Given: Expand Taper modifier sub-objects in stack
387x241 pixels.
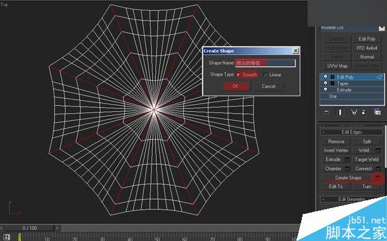Looking at the screenshot, I should (332, 83).
